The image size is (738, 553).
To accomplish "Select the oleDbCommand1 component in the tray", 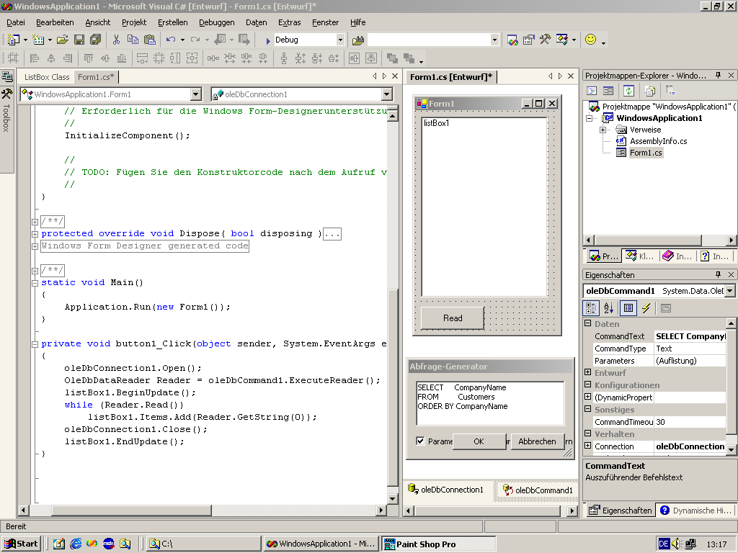I will [538, 490].
